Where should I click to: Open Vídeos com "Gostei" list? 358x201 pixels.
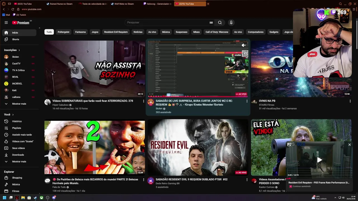(x=19, y=142)
